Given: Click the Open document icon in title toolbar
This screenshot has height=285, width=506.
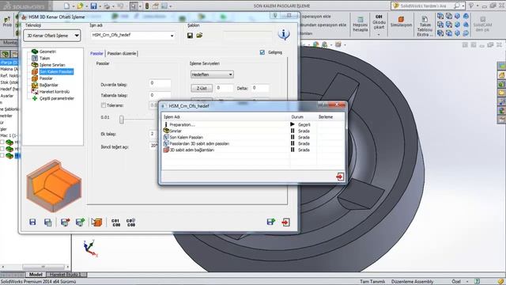Looking at the screenshot, I should point(80,6).
